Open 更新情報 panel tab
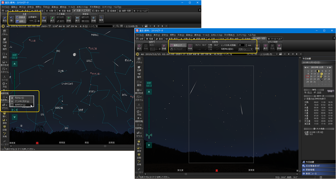Image resolution: width=336 pixels, height=179 pixels. click(x=318, y=170)
